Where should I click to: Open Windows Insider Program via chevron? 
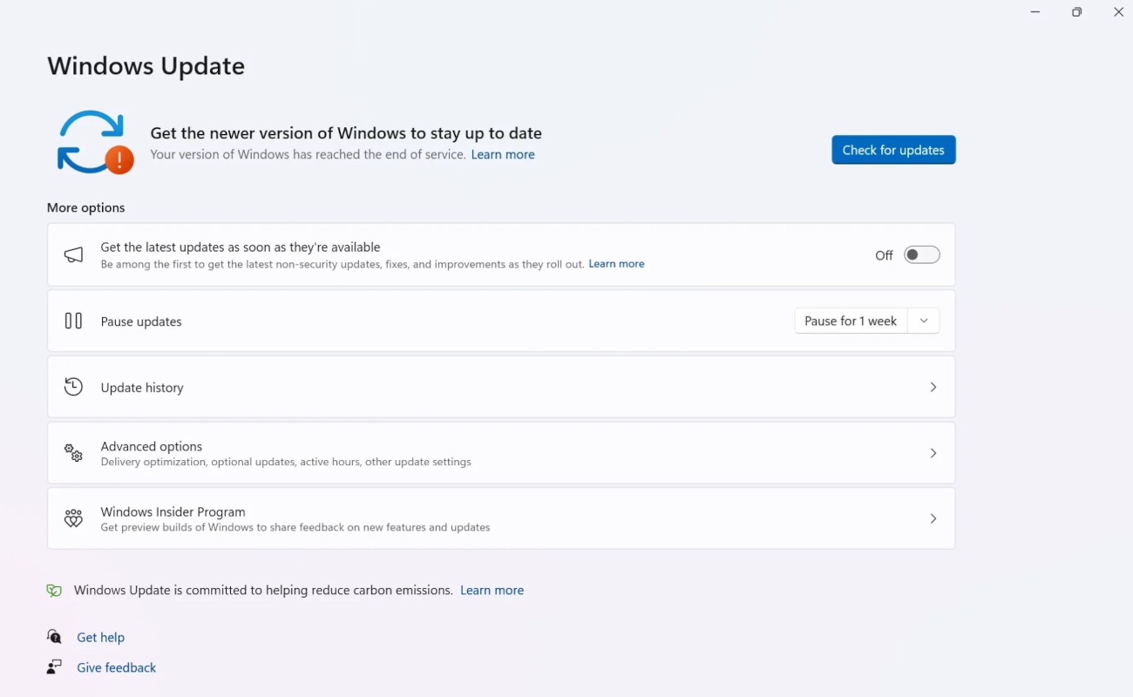click(x=933, y=518)
